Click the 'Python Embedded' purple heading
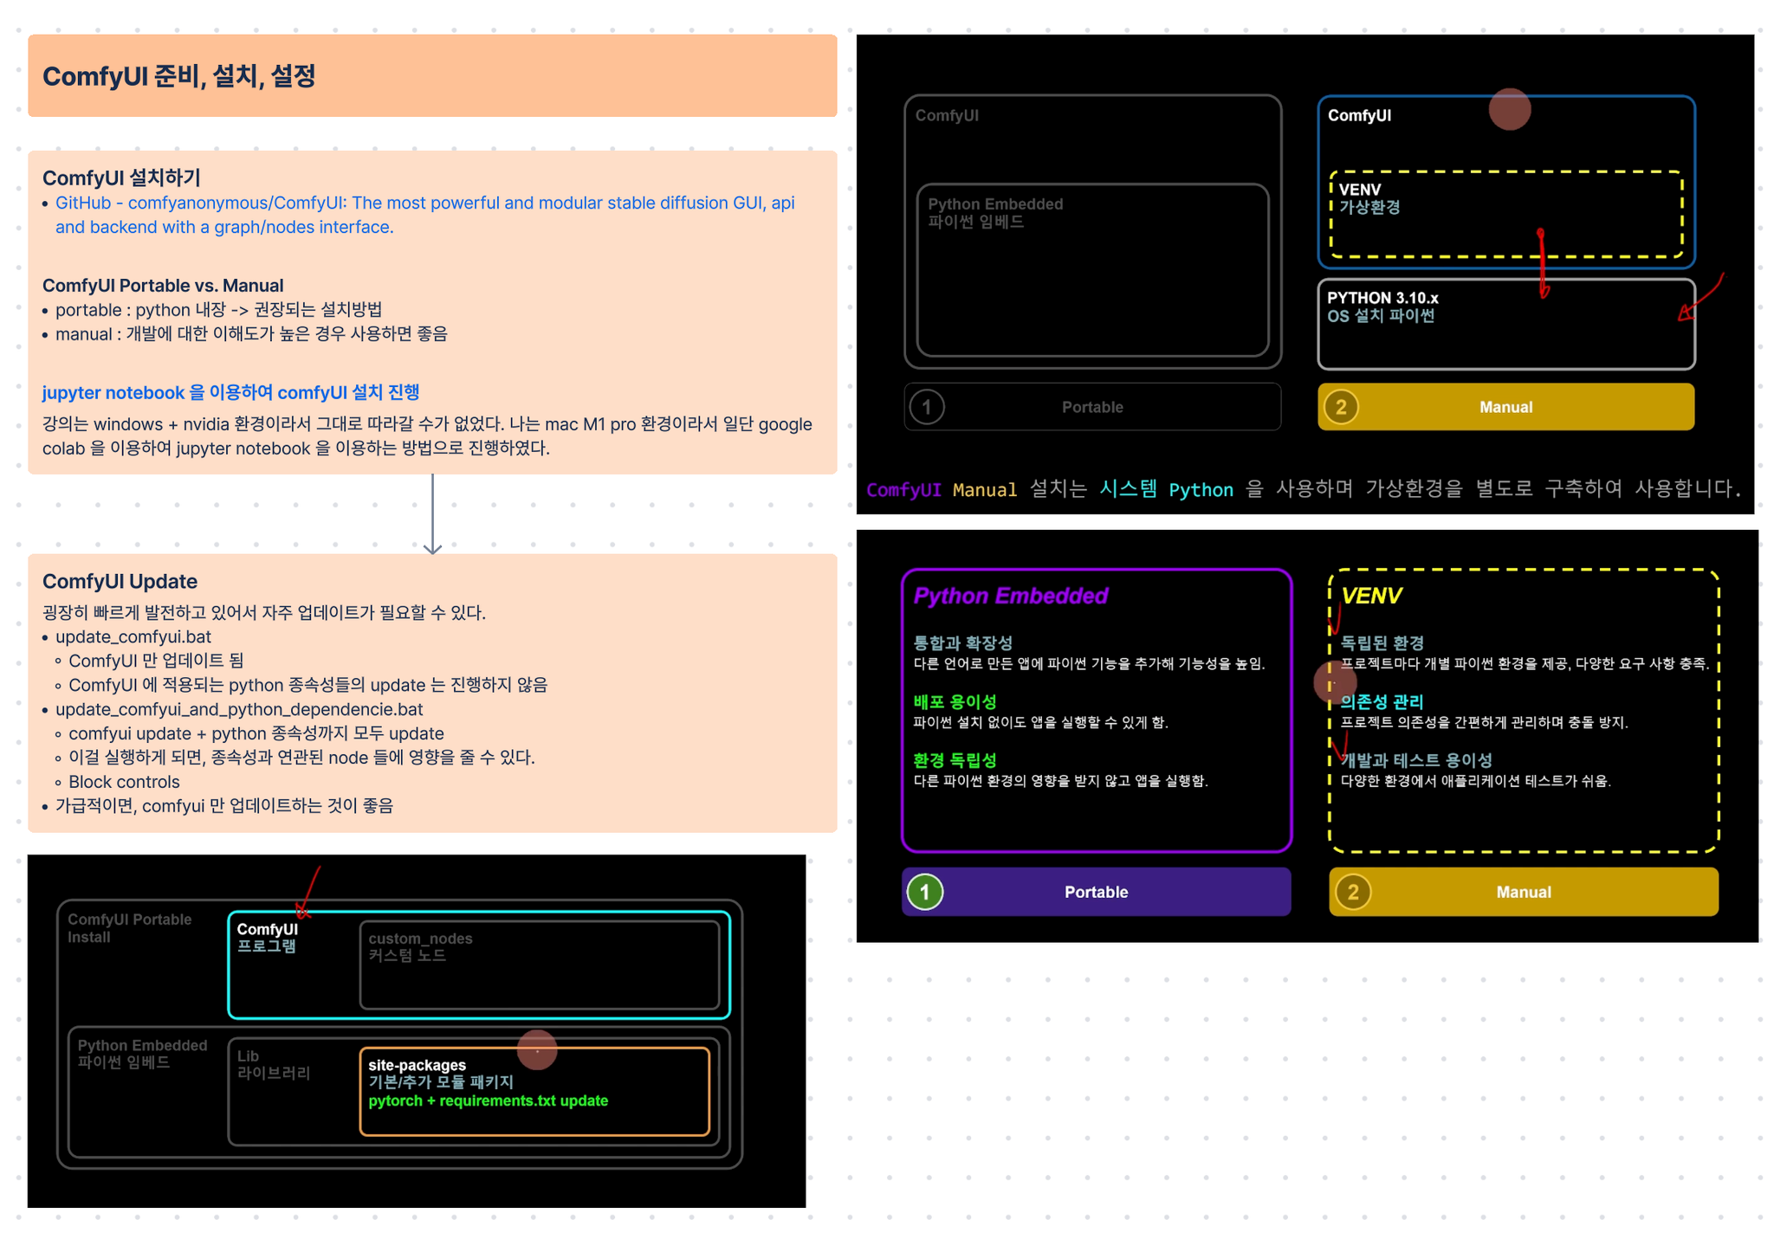 tap(1010, 596)
